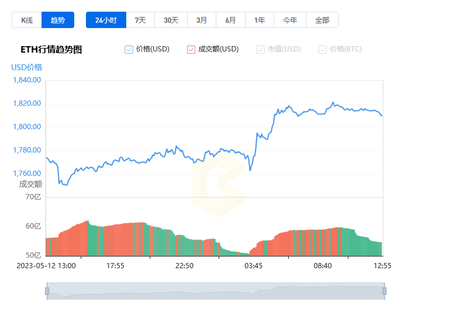Enable the 价格(BTC) series checkbox
456x329 pixels.
pyautogui.click(x=323, y=50)
